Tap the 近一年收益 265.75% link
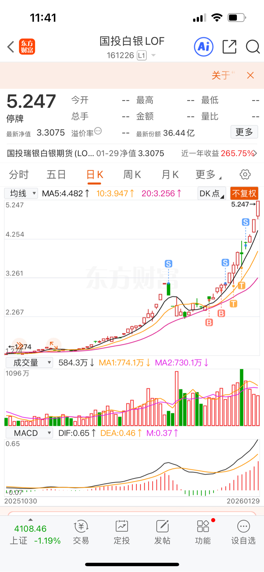The height and width of the screenshot is (572, 264). [x=219, y=153]
